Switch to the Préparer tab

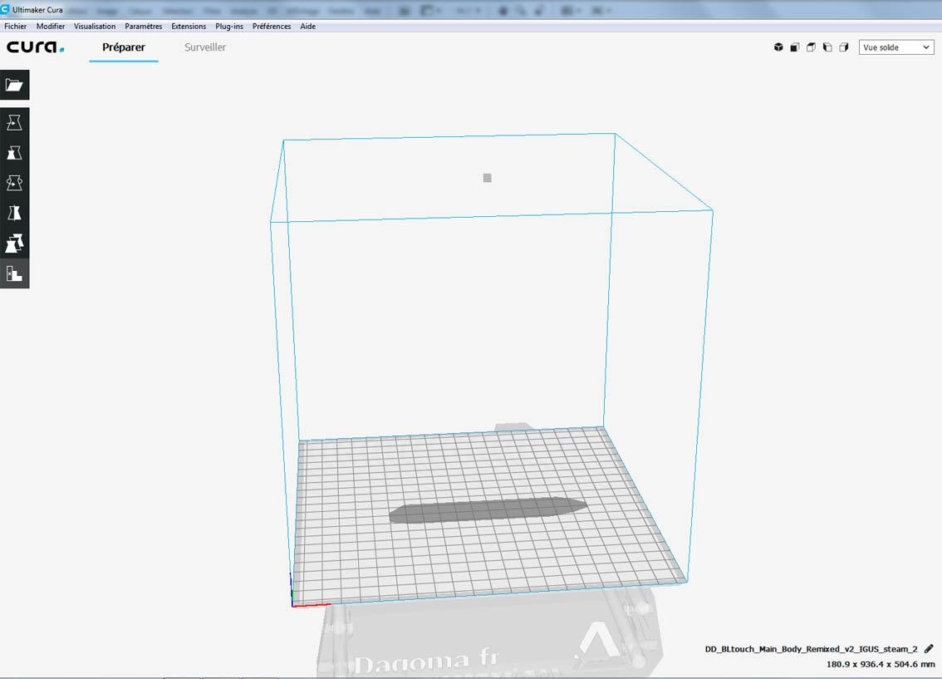pyautogui.click(x=124, y=47)
